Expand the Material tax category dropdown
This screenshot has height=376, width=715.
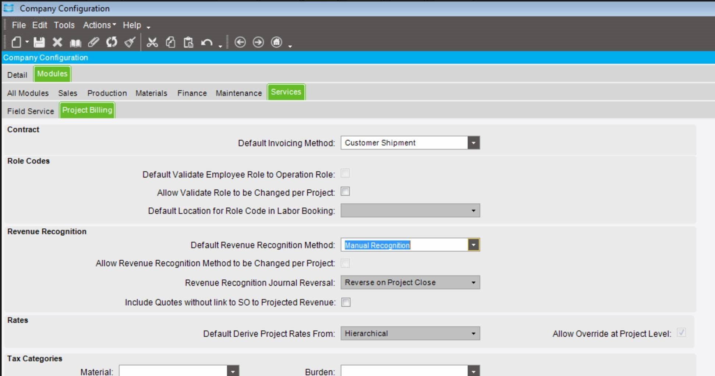(233, 371)
